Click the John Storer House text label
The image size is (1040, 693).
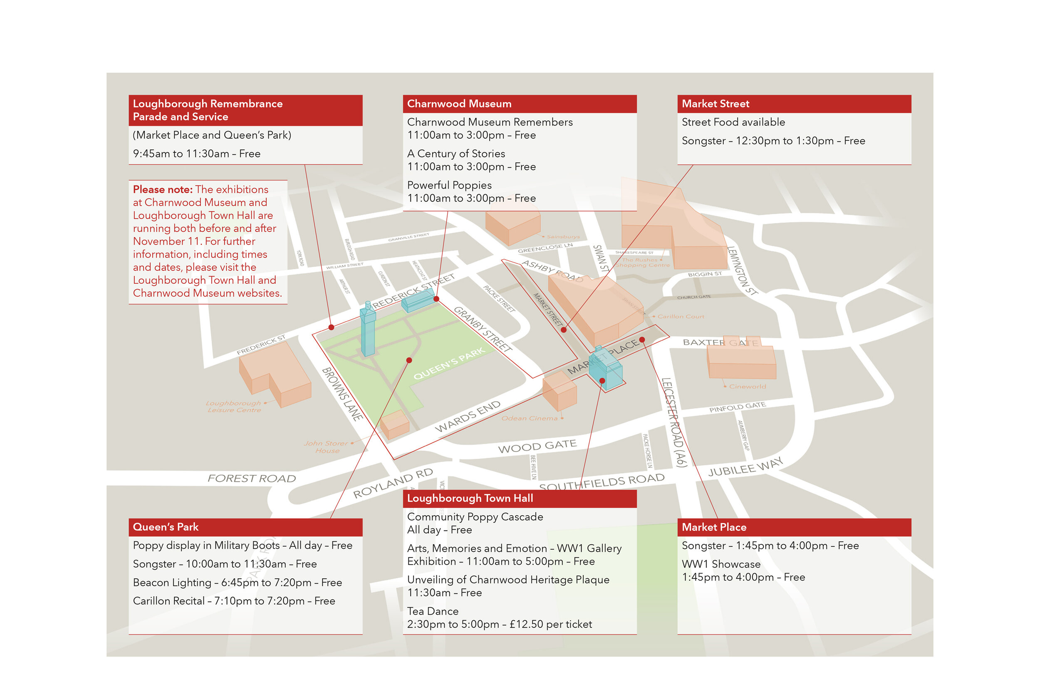point(327,447)
